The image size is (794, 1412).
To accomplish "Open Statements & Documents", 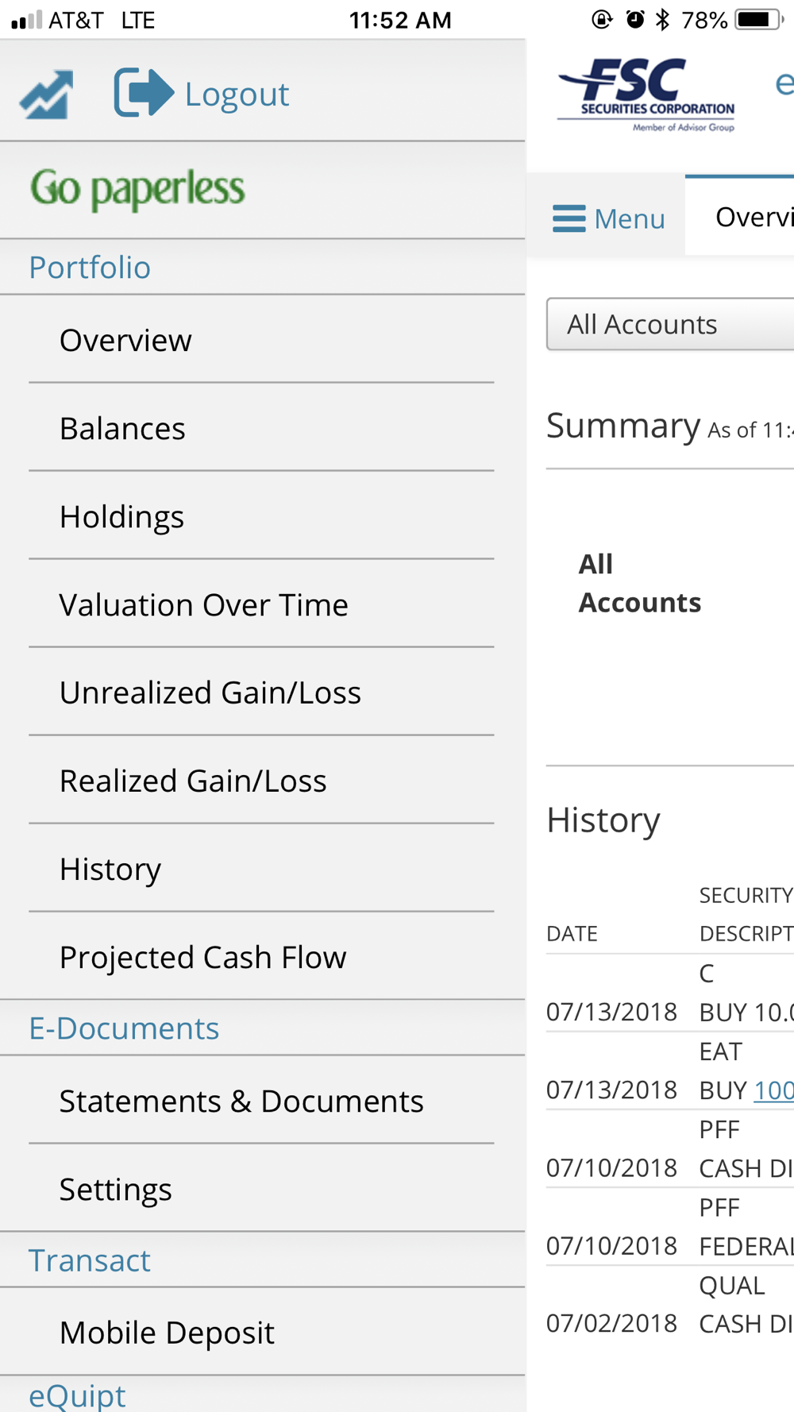I will click(241, 1101).
